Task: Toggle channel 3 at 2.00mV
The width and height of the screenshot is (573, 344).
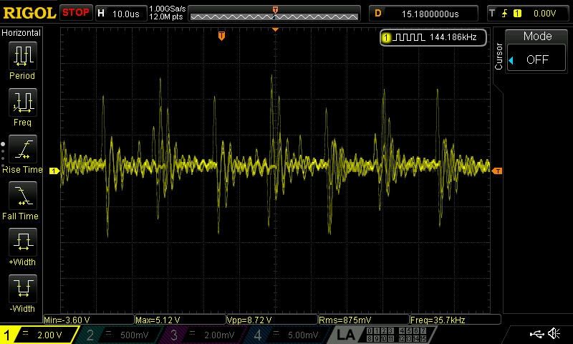Action: click(205, 335)
